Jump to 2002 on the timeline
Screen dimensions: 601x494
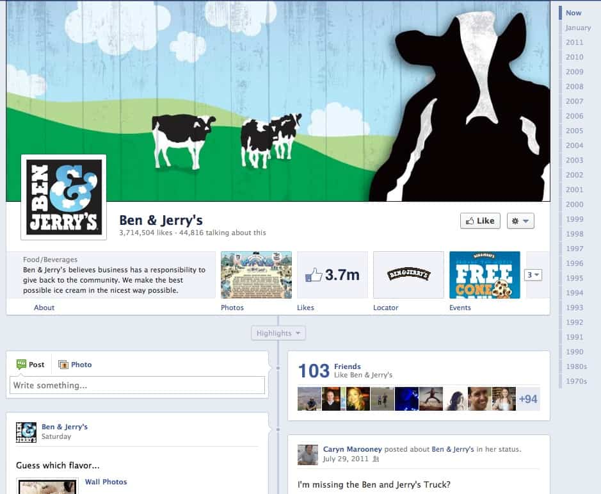[575, 175]
